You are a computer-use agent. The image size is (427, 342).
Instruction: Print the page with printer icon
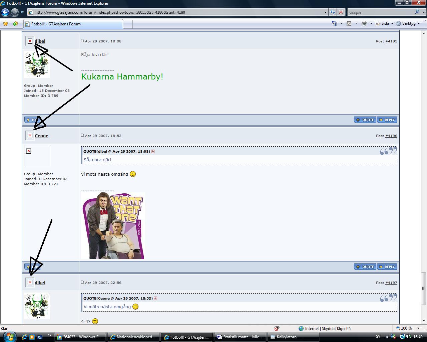[364, 23]
